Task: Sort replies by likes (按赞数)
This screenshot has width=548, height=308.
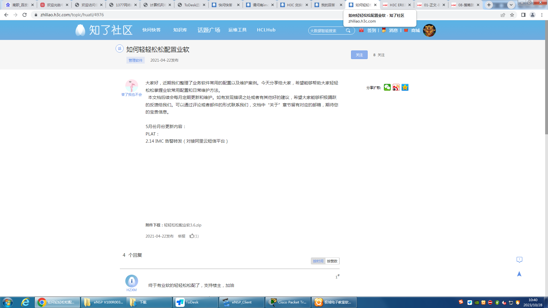Action: 332,261
